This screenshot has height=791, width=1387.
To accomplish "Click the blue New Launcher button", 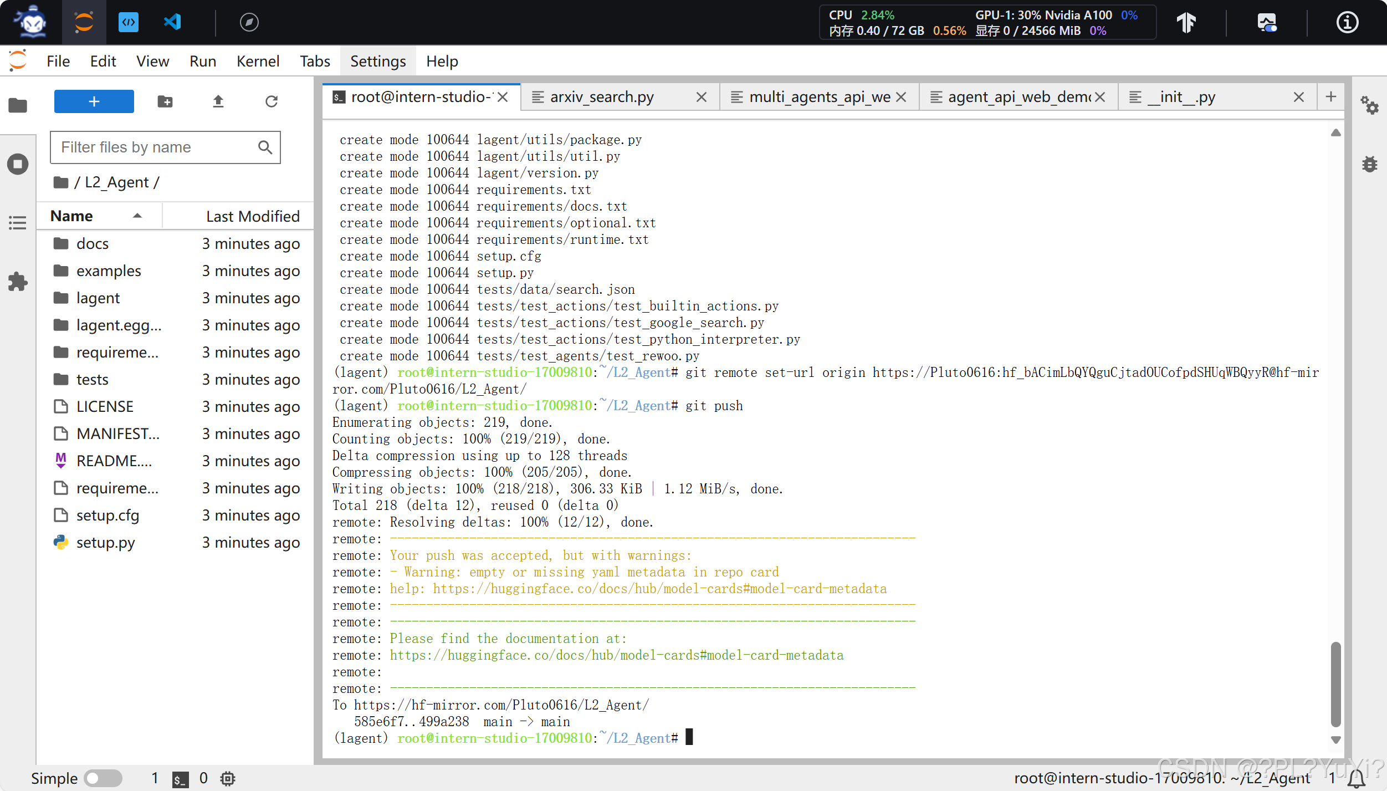I will [x=94, y=101].
